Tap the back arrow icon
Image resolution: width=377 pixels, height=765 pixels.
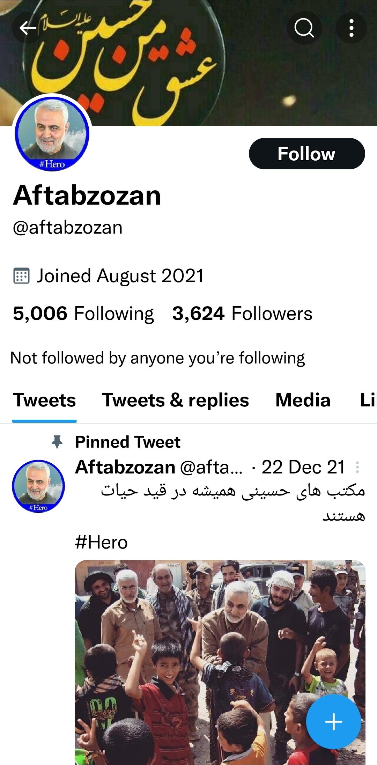tap(28, 28)
